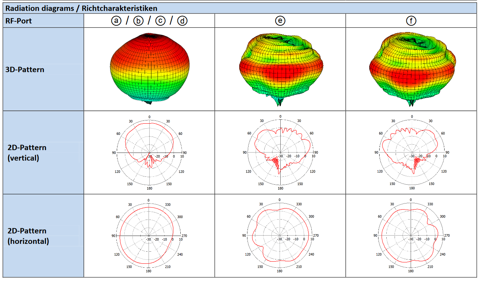
Task: Select the vertical polar plot for ports a/b/c/d
Action: coord(149,153)
